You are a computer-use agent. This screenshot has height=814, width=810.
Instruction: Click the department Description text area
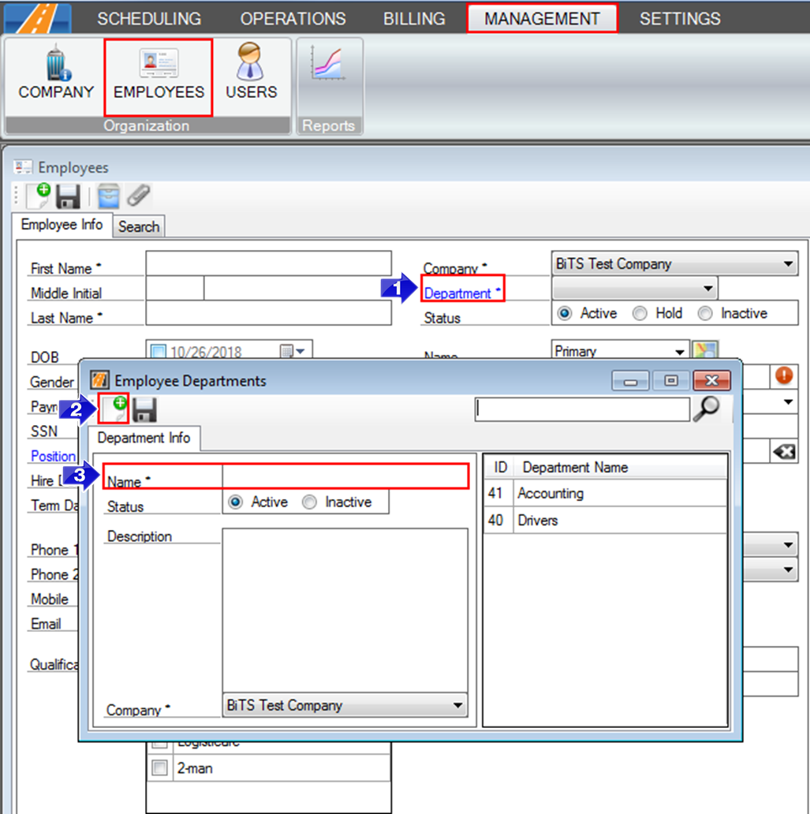tap(345, 610)
